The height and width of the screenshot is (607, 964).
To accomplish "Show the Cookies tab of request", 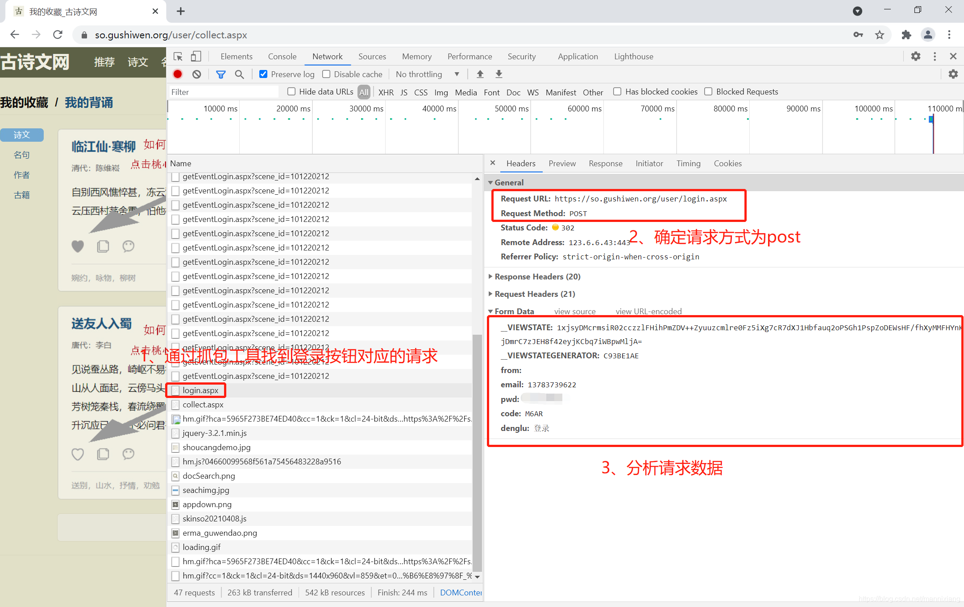I will [728, 164].
